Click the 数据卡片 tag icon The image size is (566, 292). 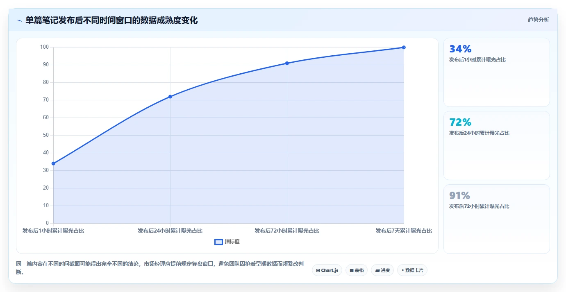(x=402, y=270)
